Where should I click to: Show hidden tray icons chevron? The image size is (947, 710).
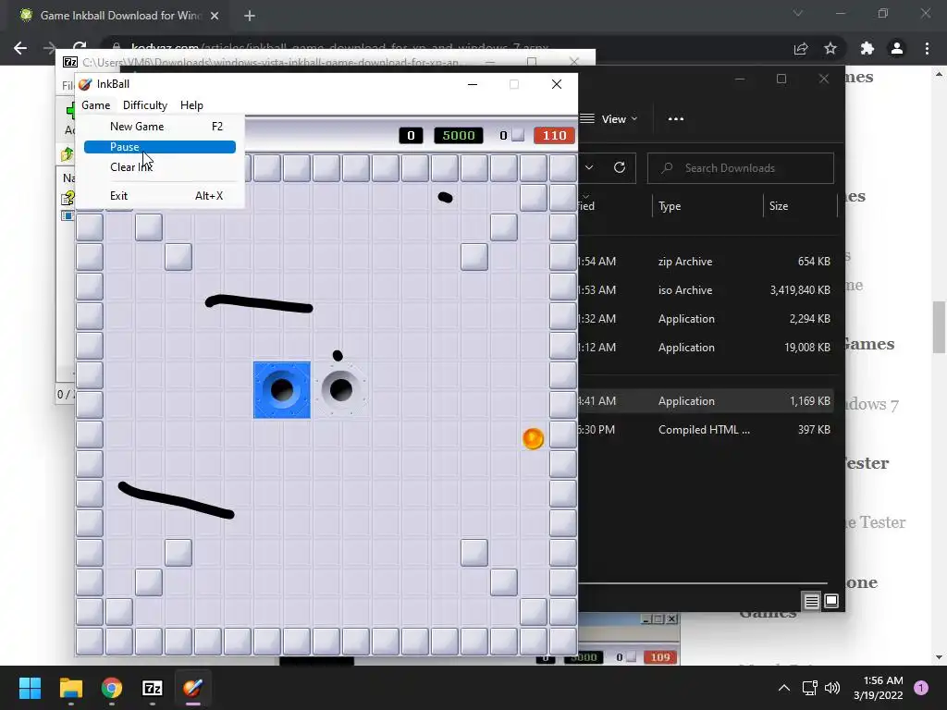click(x=784, y=688)
